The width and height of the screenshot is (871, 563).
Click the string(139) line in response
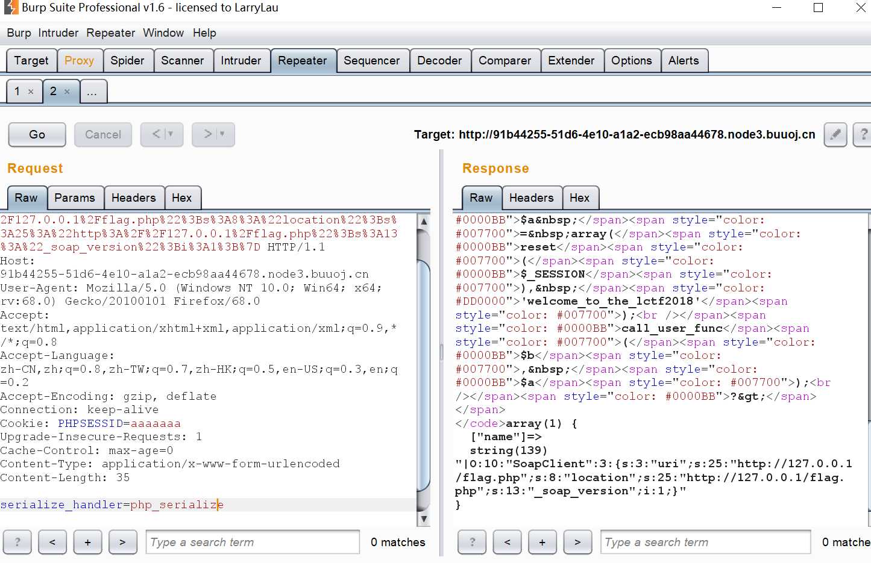coord(509,450)
